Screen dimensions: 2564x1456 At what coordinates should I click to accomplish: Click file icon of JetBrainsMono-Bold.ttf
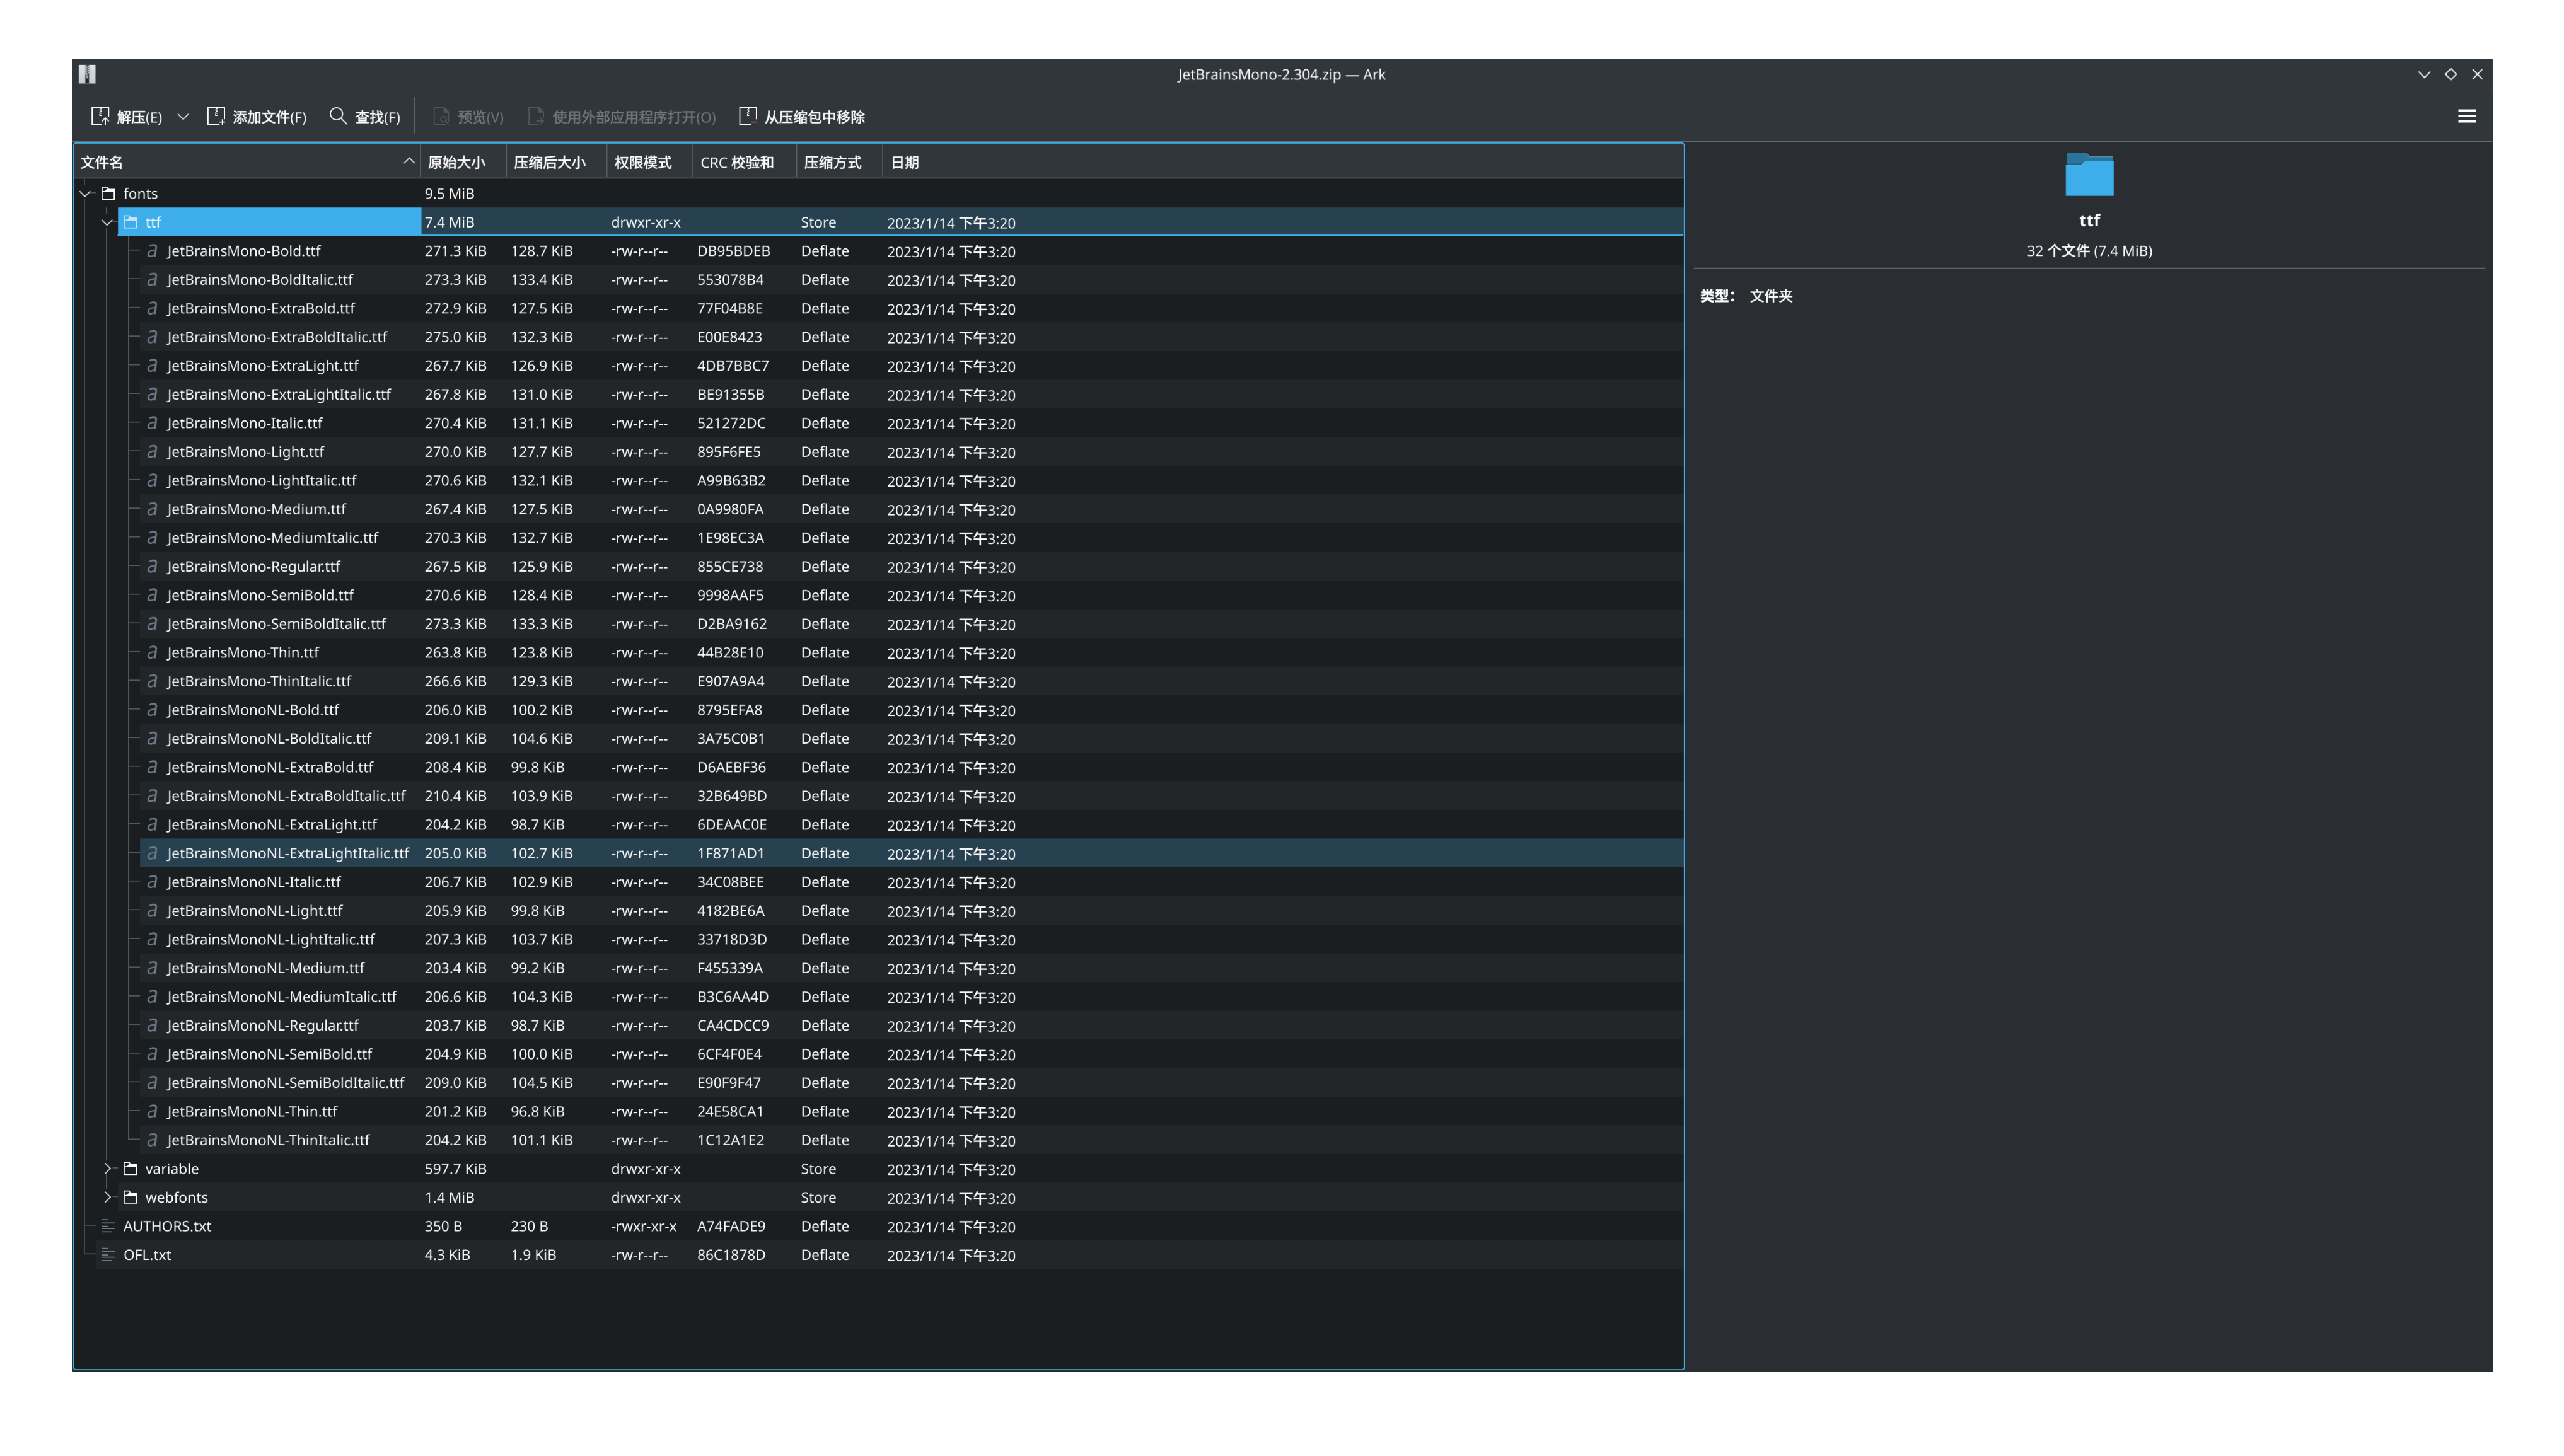click(x=152, y=251)
